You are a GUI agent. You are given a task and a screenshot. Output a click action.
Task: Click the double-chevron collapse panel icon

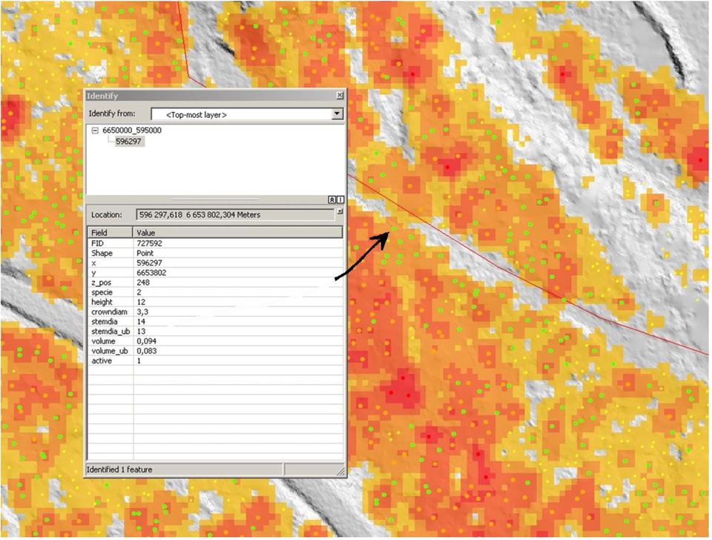coord(332,200)
